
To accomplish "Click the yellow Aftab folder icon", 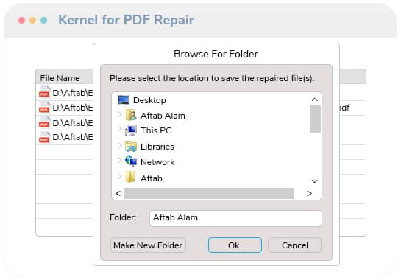I will point(131,178).
